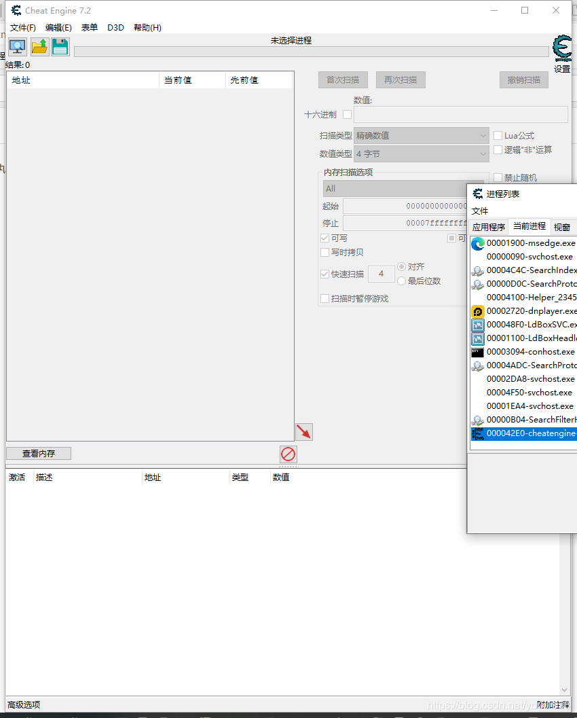Select the 对齐 alignment radio button
The height and width of the screenshot is (718, 577).
click(401, 266)
